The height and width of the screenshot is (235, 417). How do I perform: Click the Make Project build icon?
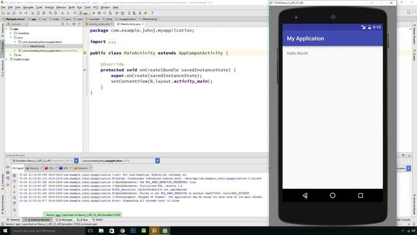[x=75, y=13]
